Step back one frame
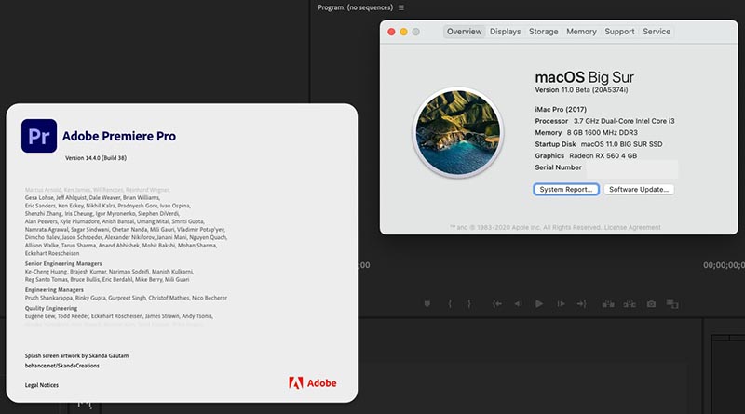This screenshot has height=414, width=745. (x=518, y=304)
